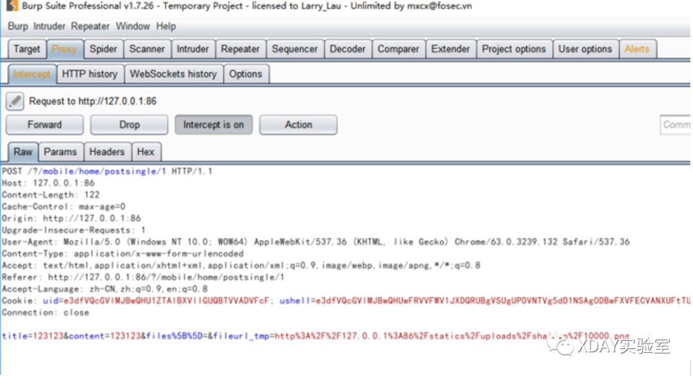
Task: Click the 'Content-Length: 122' header line
Action: [51, 195]
